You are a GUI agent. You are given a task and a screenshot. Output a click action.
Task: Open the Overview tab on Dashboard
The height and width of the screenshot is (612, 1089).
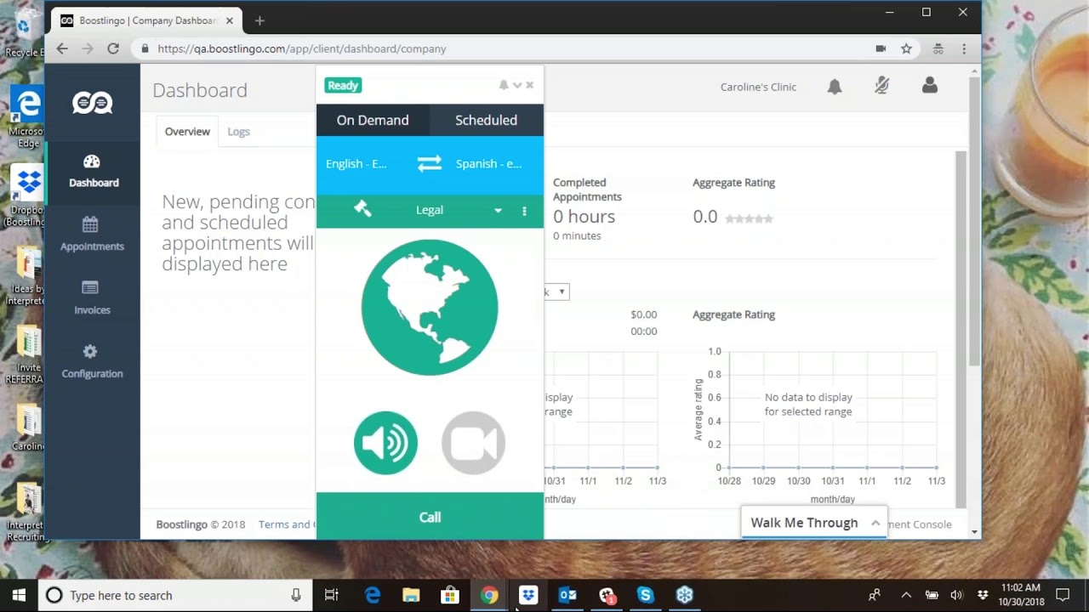pos(187,132)
